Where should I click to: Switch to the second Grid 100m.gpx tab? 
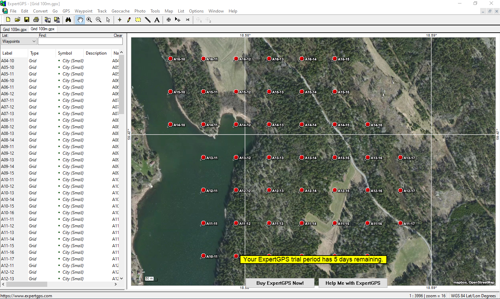43,29
